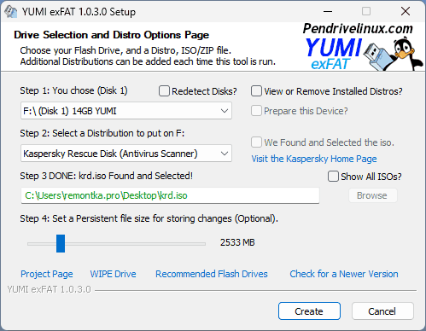Open the Visit the Kaspersky Home Page link
Viewport: 426px width, 331px height.
(314, 159)
